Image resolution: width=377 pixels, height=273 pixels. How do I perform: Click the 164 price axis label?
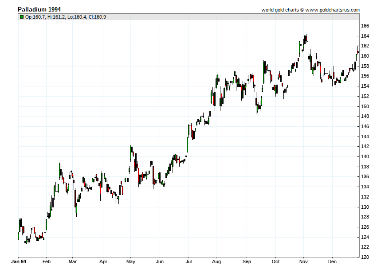click(365, 36)
